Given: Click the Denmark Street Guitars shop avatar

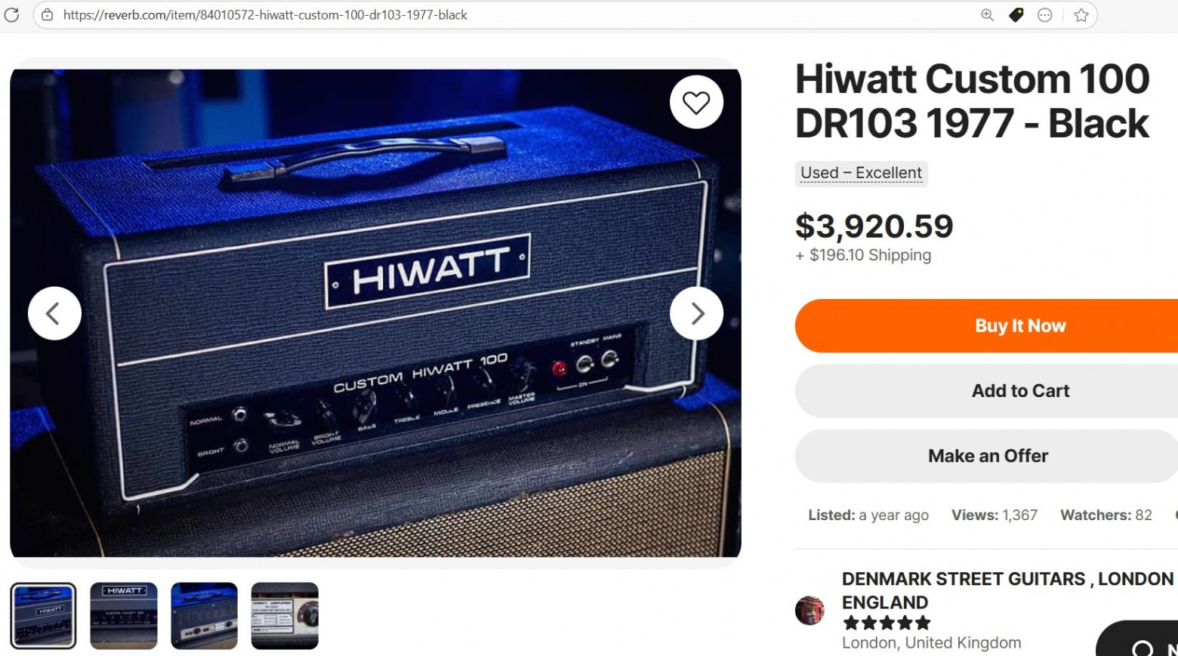Looking at the screenshot, I should [x=809, y=610].
